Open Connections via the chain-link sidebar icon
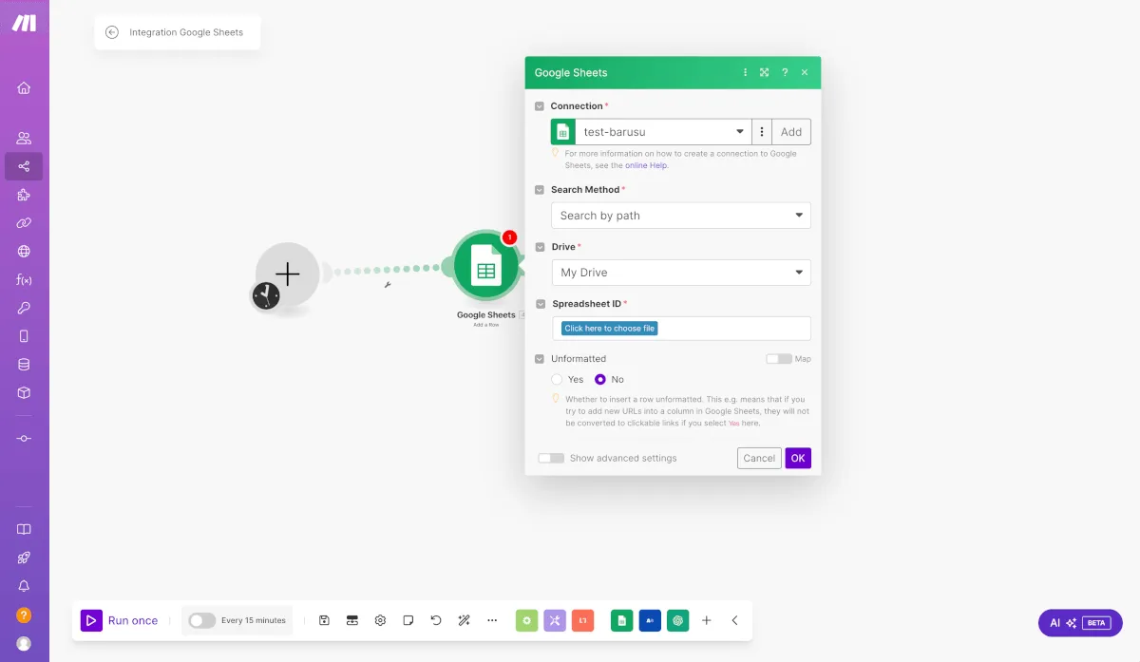1140x662 pixels. tap(24, 223)
